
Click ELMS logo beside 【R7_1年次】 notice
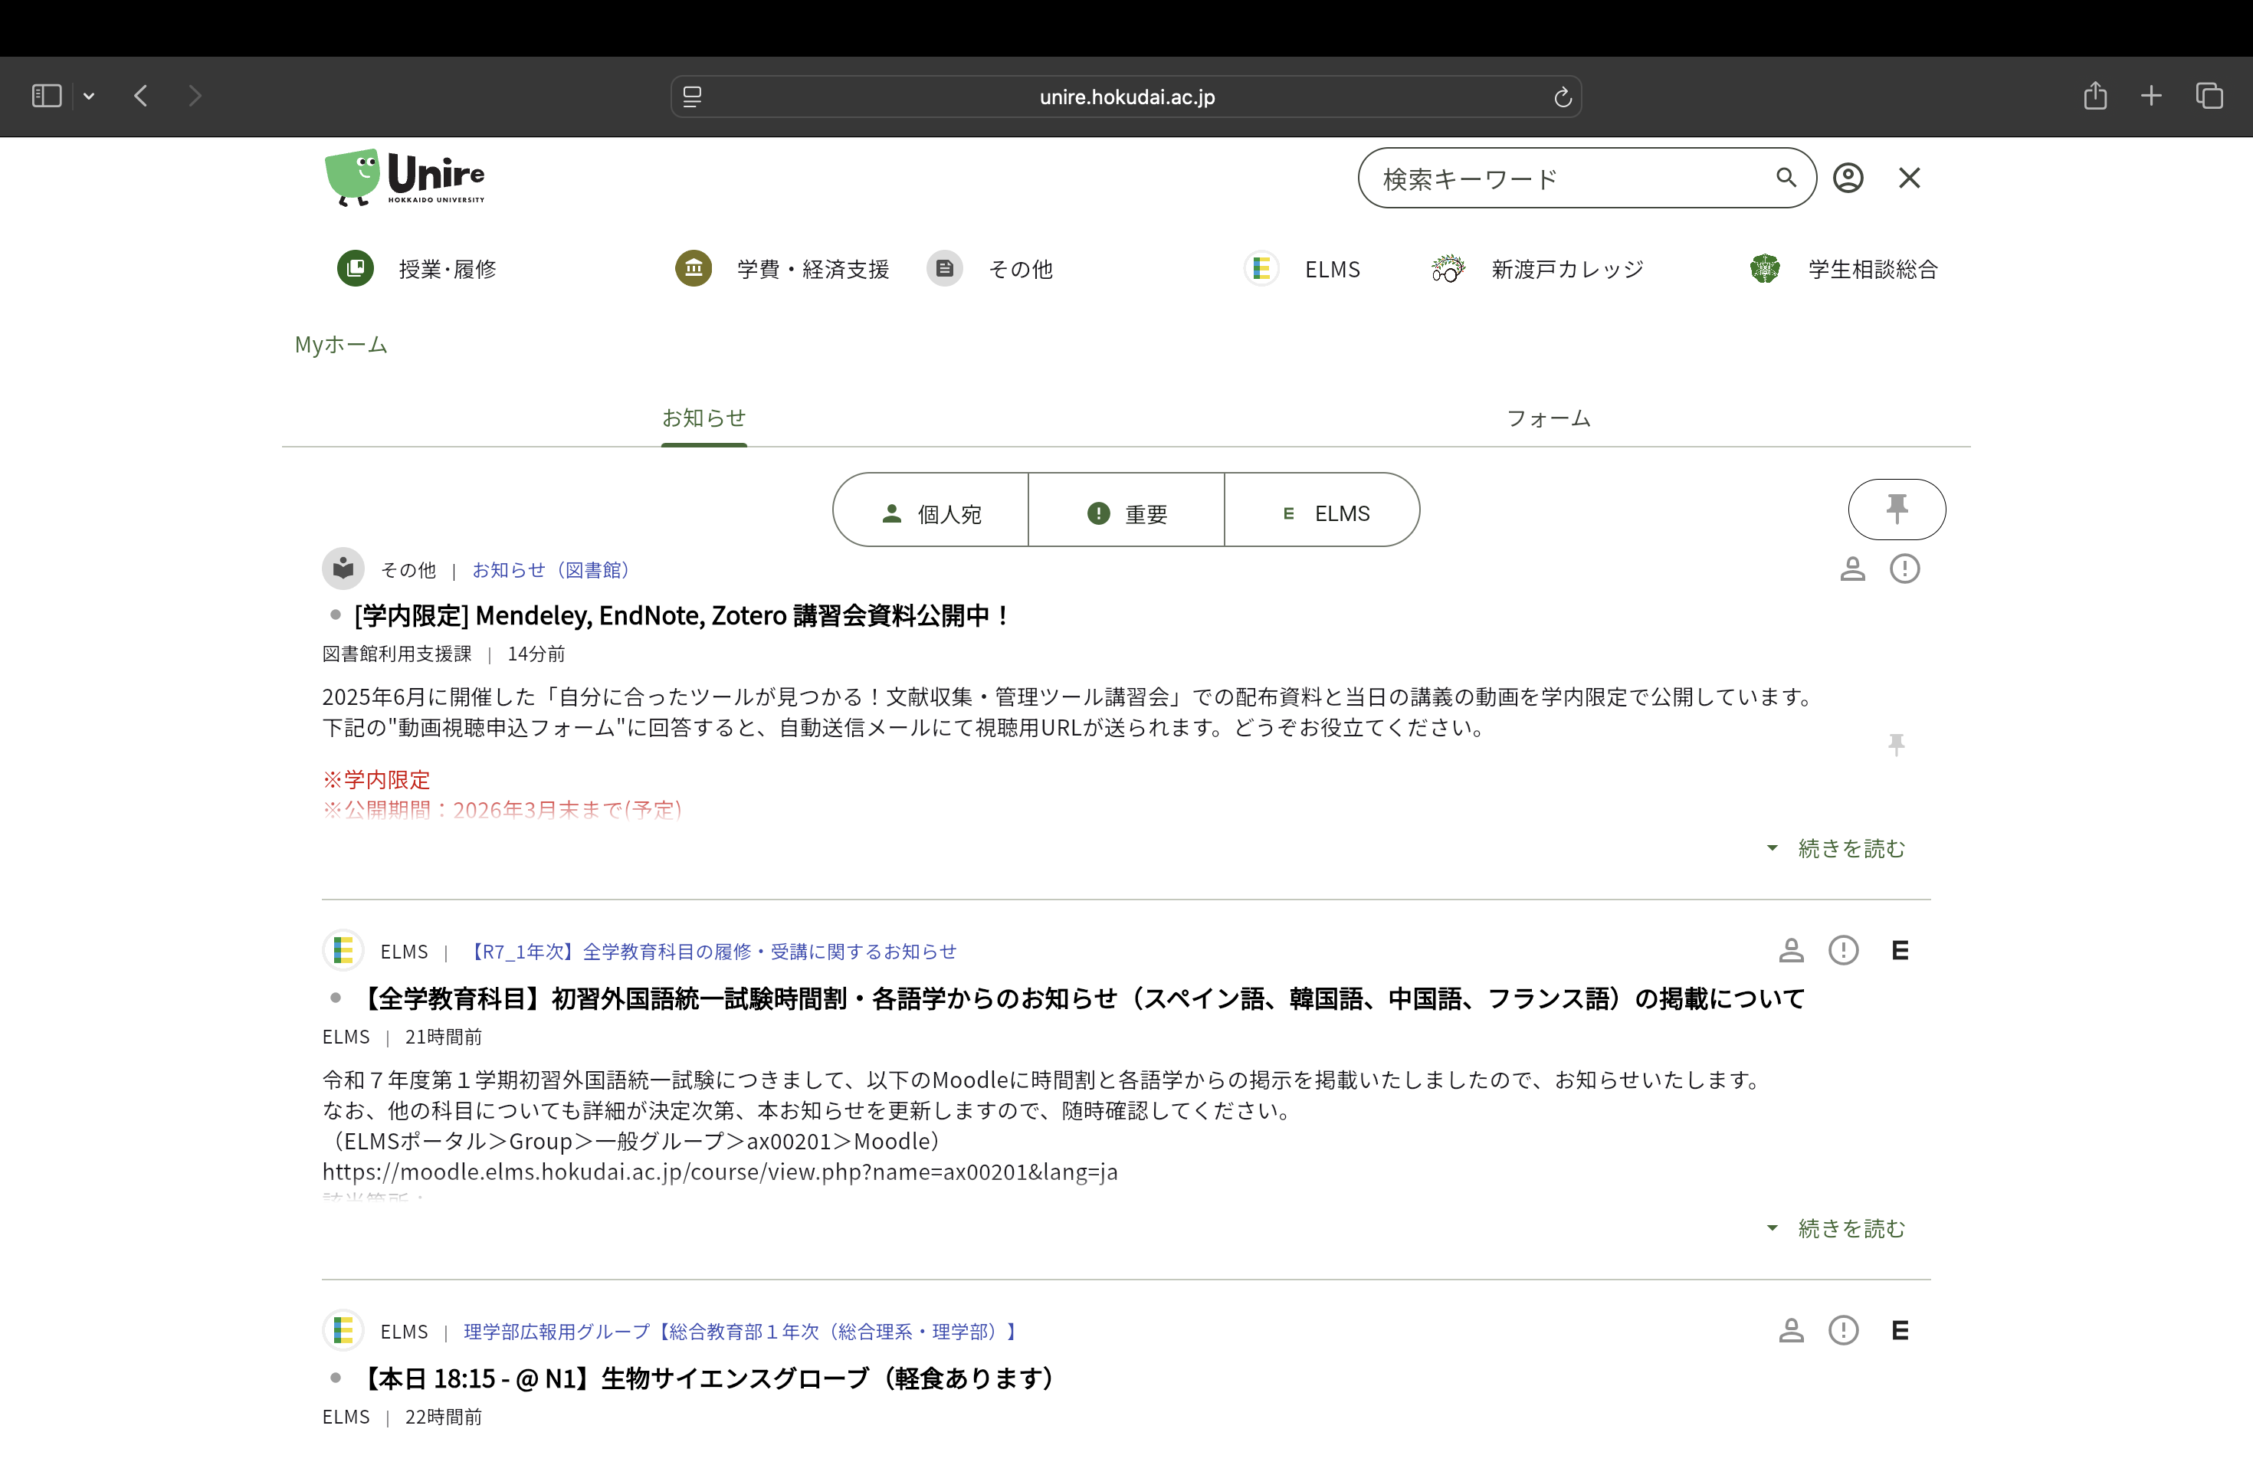click(x=343, y=950)
